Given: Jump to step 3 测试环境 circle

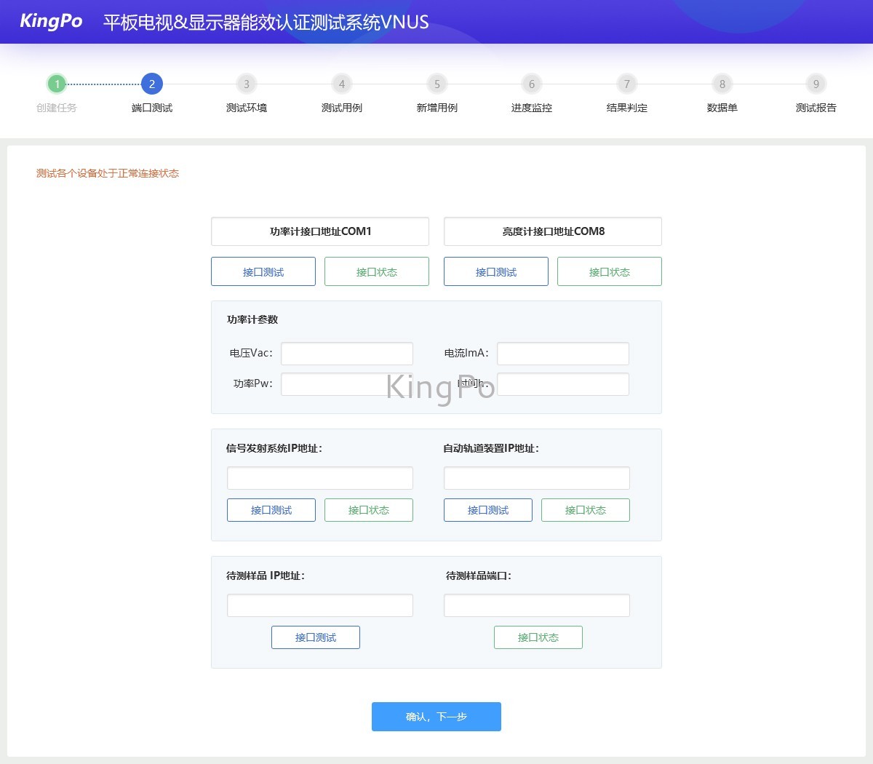Looking at the screenshot, I should (247, 84).
